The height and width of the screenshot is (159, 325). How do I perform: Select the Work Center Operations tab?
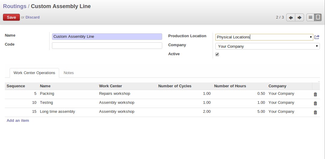click(x=35, y=73)
